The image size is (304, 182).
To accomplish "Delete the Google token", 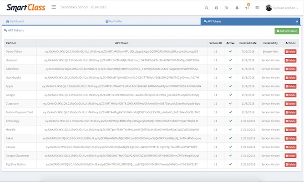I will pyautogui.click(x=290, y=95).
